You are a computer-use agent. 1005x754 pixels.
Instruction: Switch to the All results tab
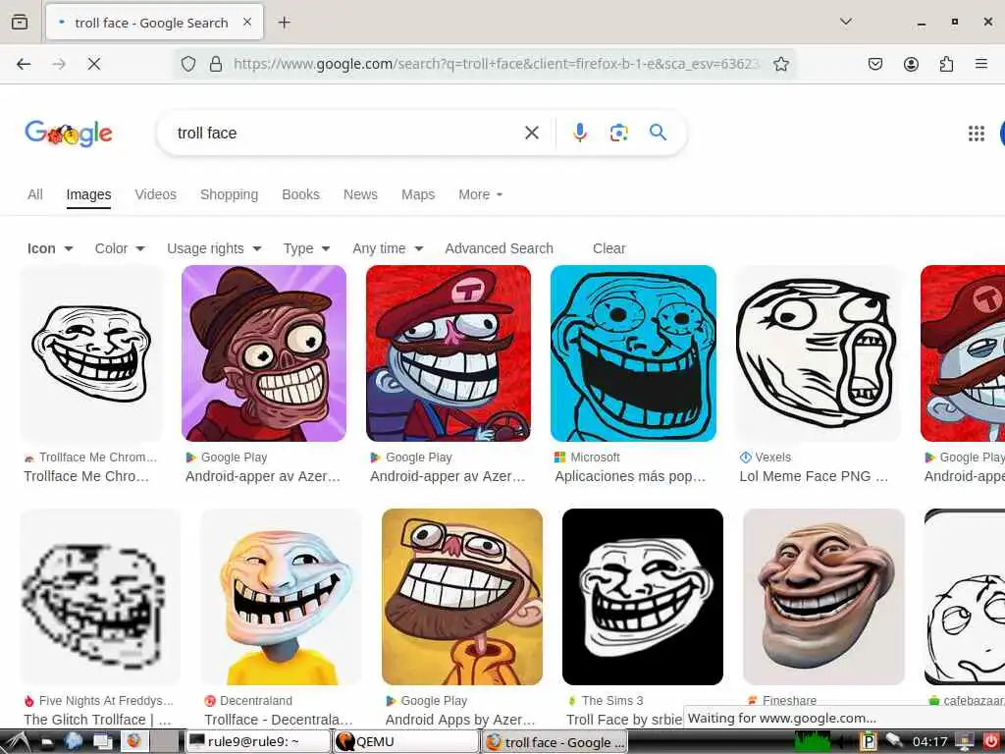(x=35, y=194)
